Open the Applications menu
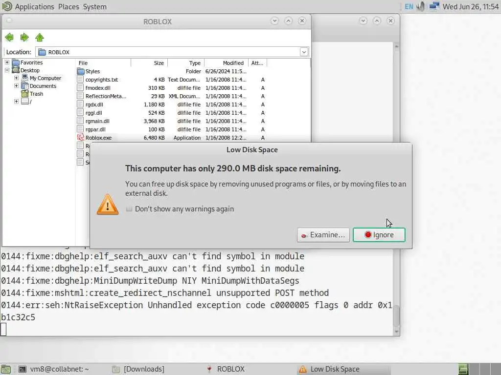 click(35, 7)
